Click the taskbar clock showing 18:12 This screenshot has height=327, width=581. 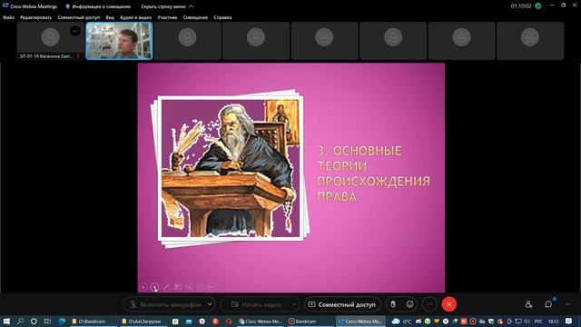(x=553, y=322)
